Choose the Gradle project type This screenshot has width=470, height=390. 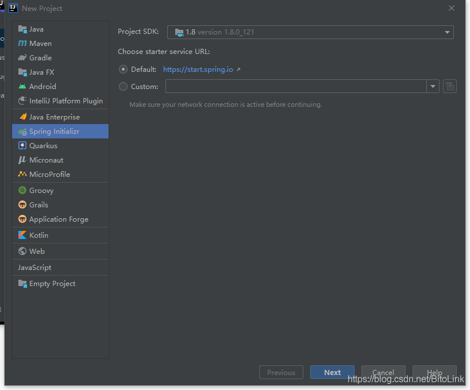pos(60,58)
